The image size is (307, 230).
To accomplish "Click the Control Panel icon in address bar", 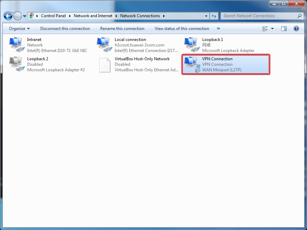I will (31, 16).
